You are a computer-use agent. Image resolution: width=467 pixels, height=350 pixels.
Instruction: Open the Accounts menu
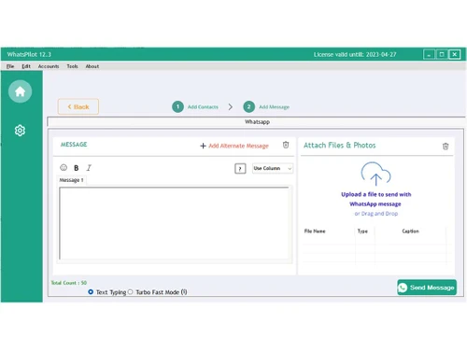tap(49, 66)
